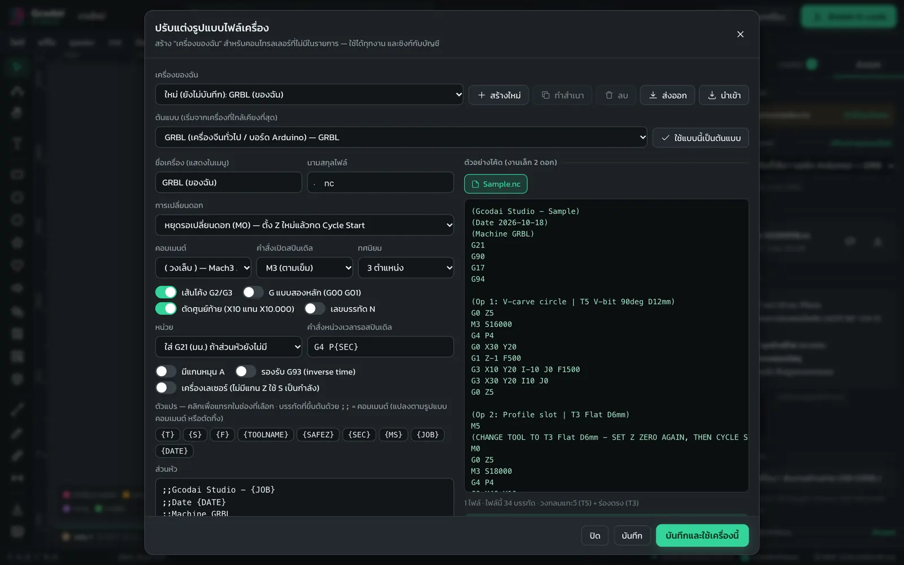This screenshot has width=904, height=565.
Task: Click the header template text area
Action: tap(305, 498)
